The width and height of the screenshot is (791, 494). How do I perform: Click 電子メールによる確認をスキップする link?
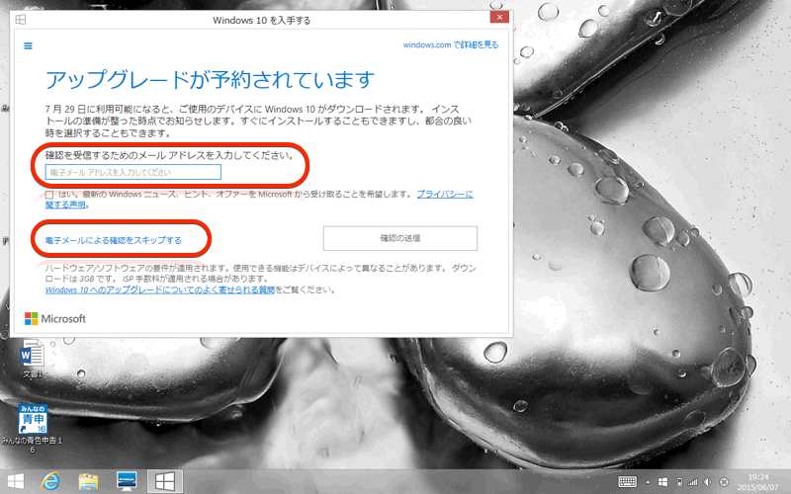pyautogui.click(x=114, y=239)
